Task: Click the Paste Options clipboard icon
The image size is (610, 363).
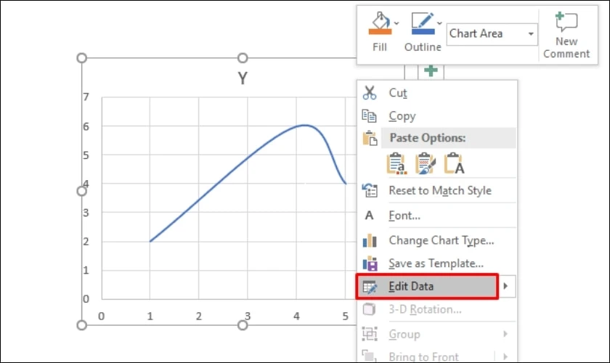Action: click(370, 138)
